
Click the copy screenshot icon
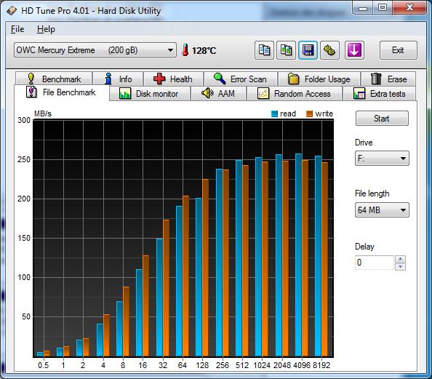point(286,50)
